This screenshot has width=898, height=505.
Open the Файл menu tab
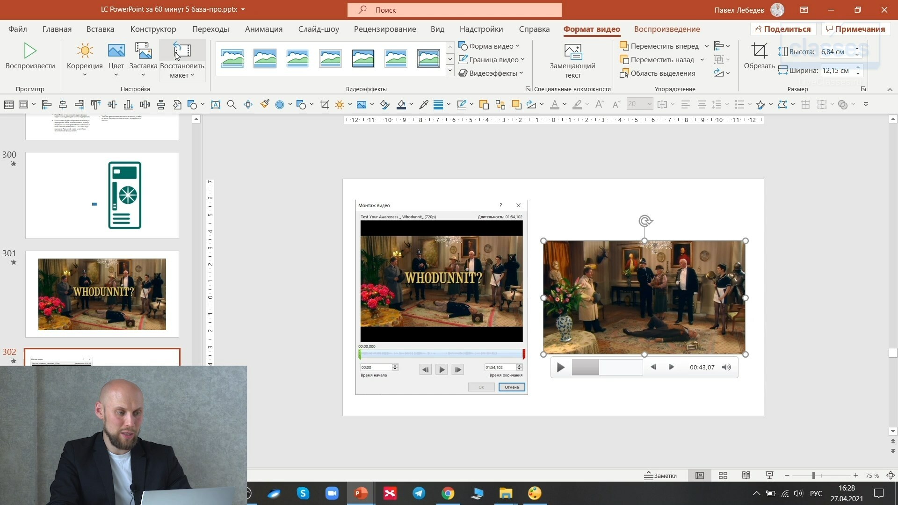pos(17,29)
